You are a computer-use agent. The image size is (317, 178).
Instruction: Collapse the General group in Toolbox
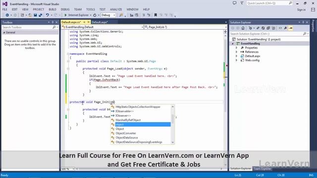[4, 33]
